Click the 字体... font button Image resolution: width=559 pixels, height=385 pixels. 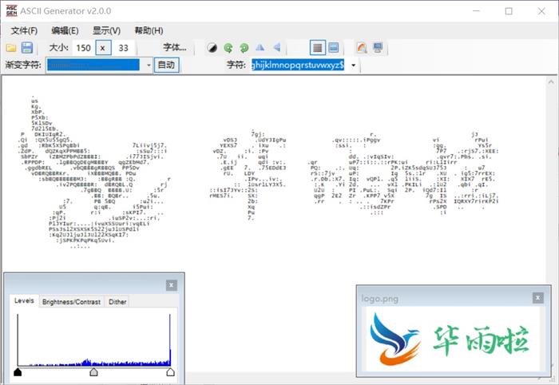click(x=175, y=48)
